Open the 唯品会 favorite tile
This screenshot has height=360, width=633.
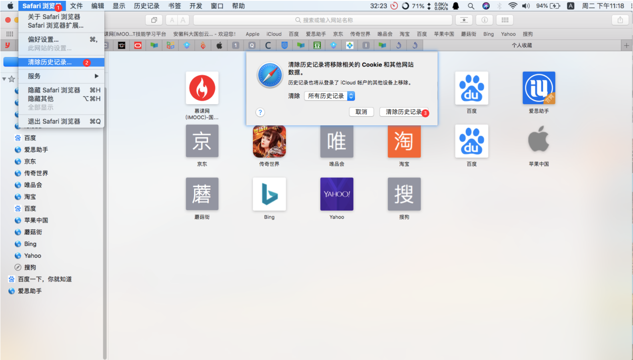(337, 141)
